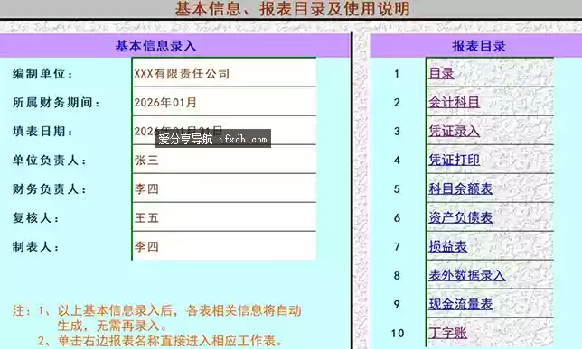
Task: Click the 所属财务期间 label
Action: pos(56,103)
